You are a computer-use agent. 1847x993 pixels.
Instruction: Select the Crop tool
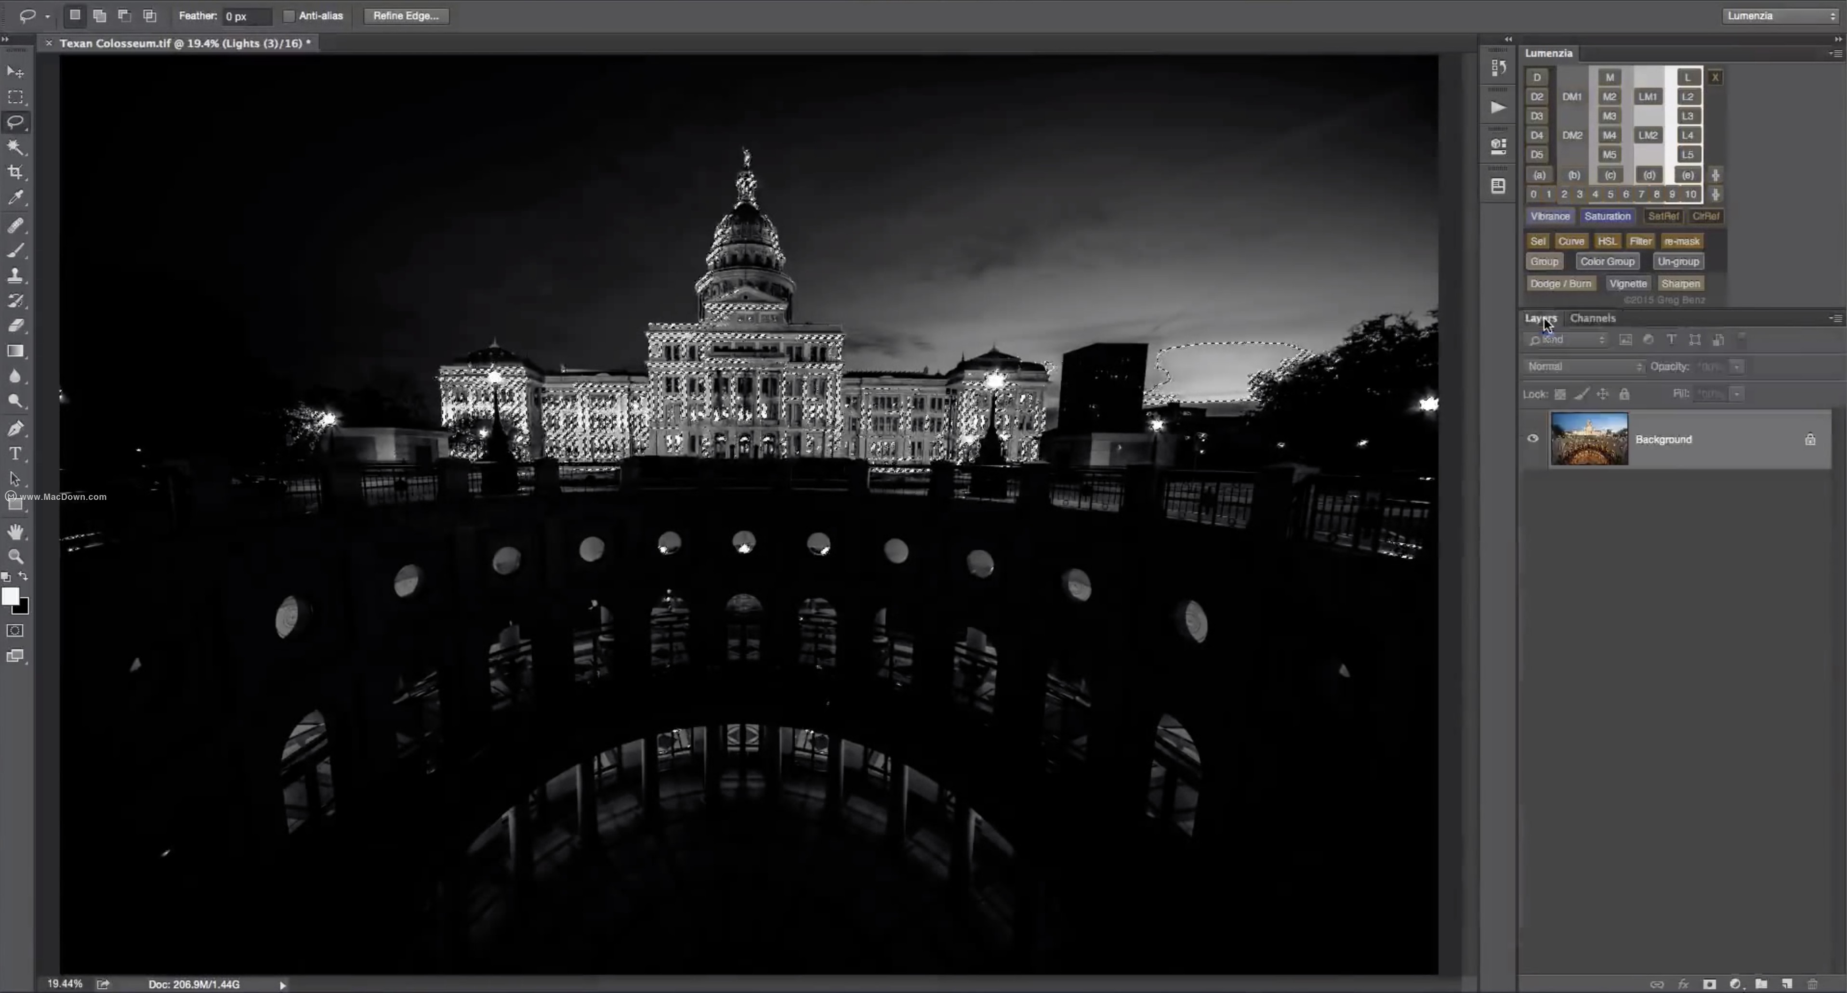15,172
